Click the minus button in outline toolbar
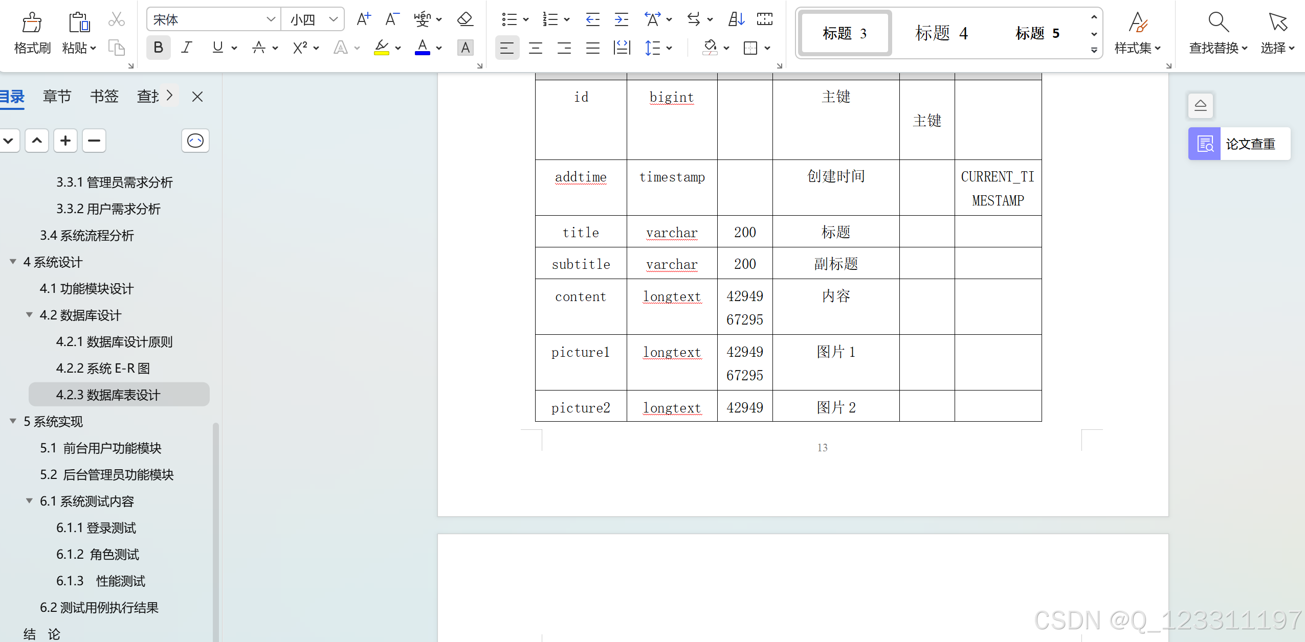 coord(94,141)
